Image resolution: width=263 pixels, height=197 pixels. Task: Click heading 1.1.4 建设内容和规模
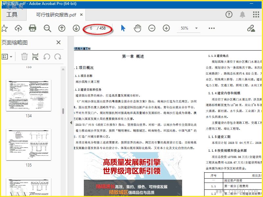[x=224, y=93]
